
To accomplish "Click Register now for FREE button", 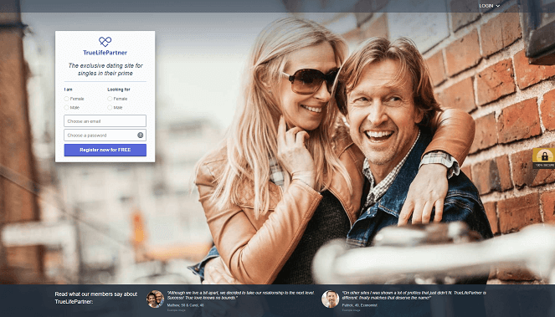I will coord(105,150).
